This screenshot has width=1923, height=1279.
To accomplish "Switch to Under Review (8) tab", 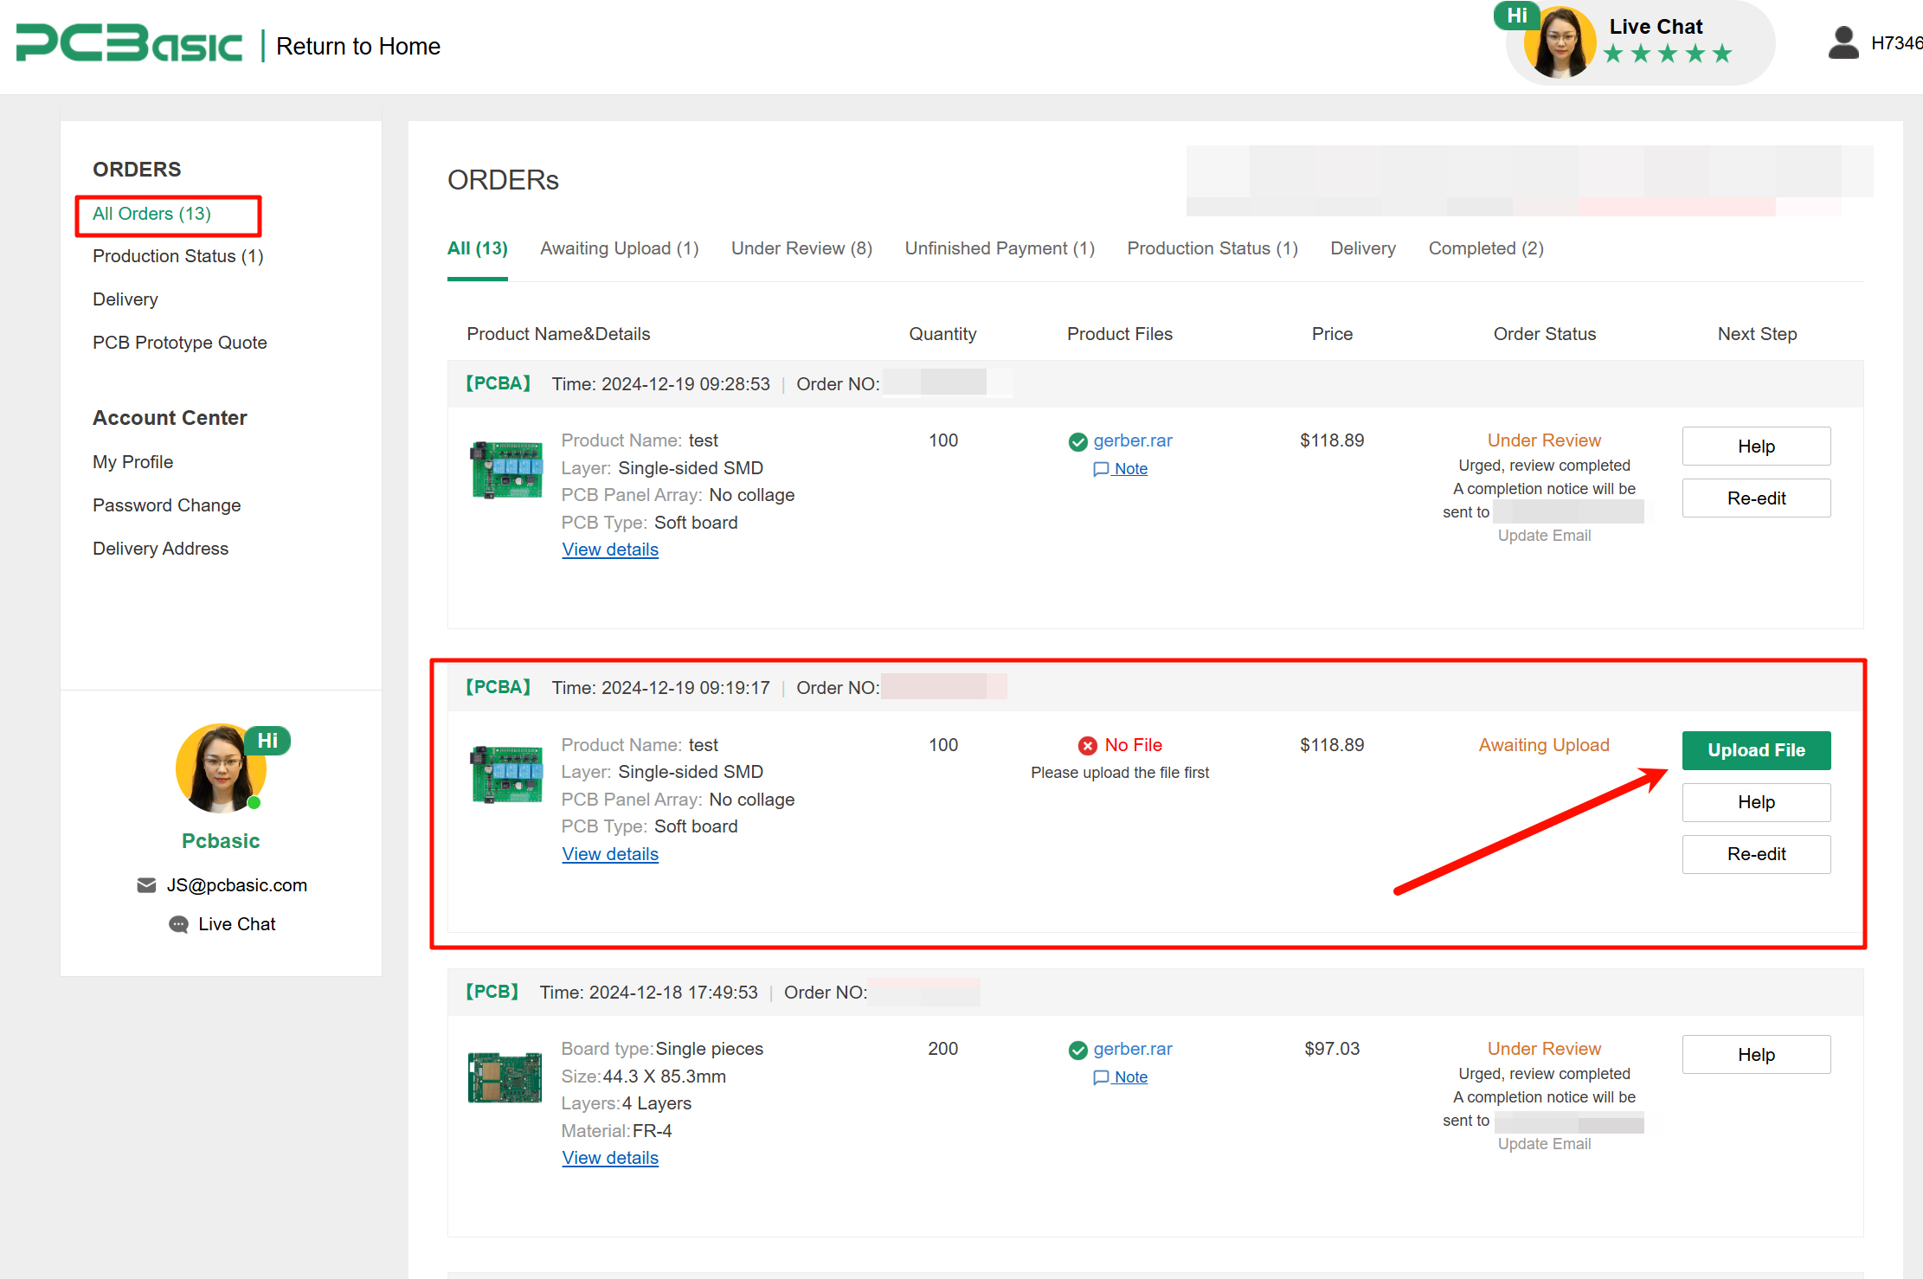I will [x=801, y=248].
